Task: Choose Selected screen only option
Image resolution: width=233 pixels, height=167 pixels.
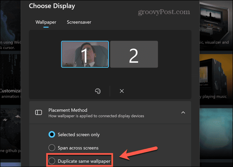Action: click(74, 134)
